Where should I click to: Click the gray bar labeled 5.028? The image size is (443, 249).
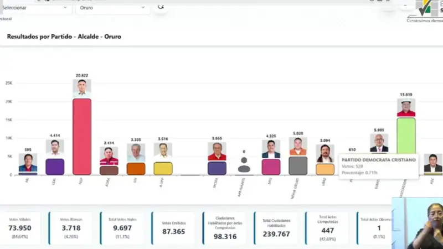[x=298, y=165]
